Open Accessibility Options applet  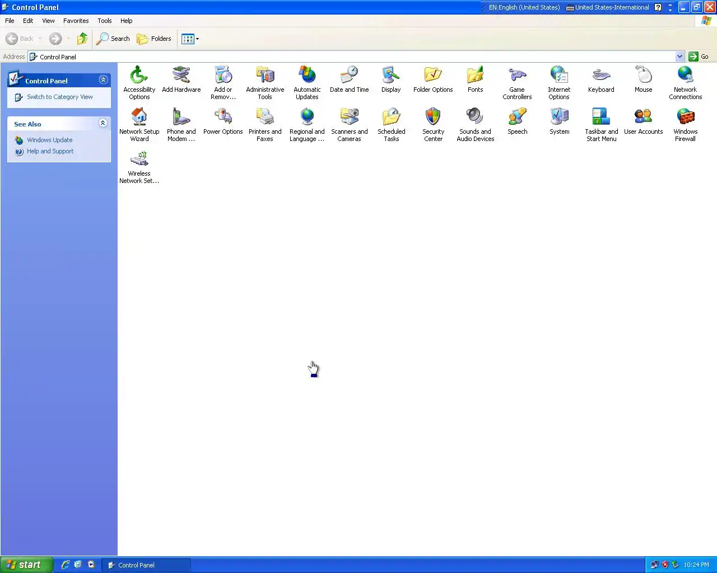[x=139, y=82]
